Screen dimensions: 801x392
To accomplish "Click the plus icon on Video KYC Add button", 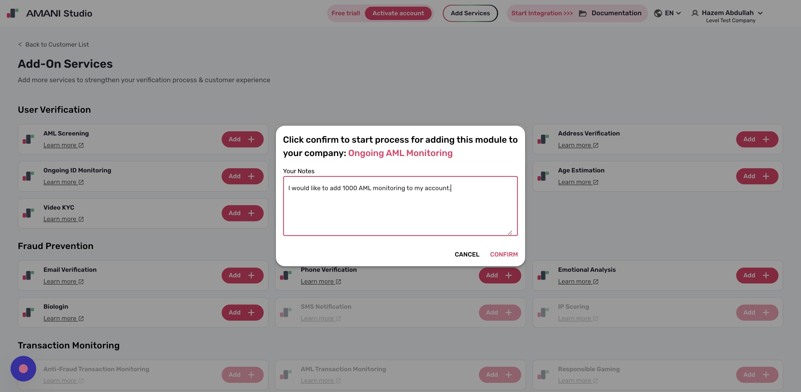I will (x=251, y=213).
